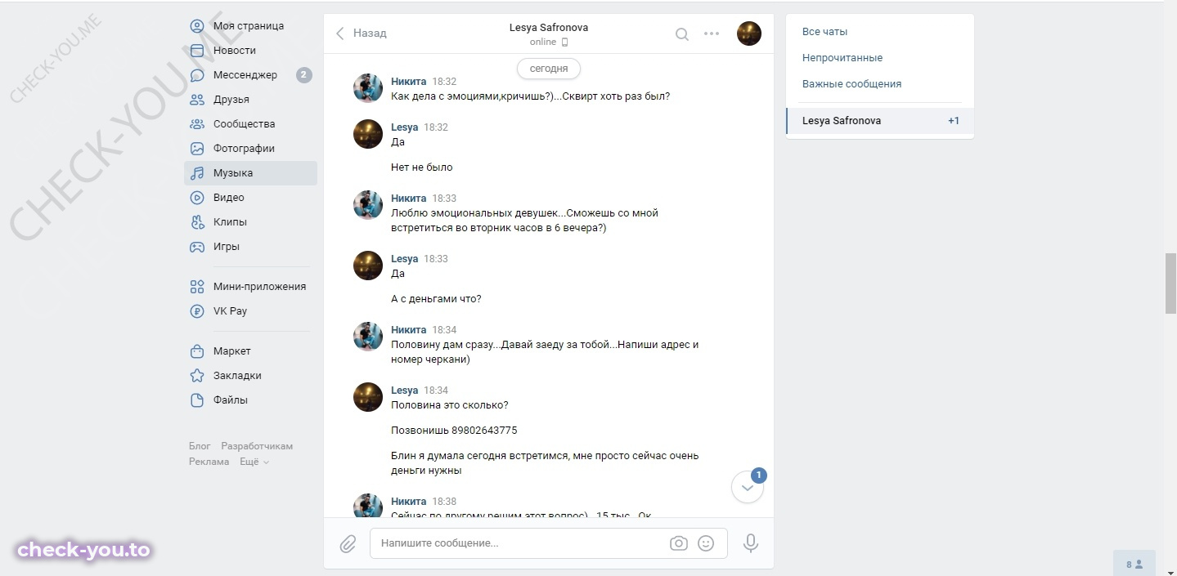Open the Разработчикам footer link

point(257,446)
